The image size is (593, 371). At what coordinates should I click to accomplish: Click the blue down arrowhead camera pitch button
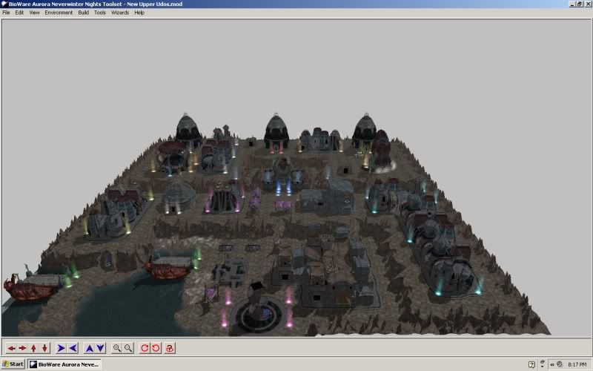click(101, 348)
